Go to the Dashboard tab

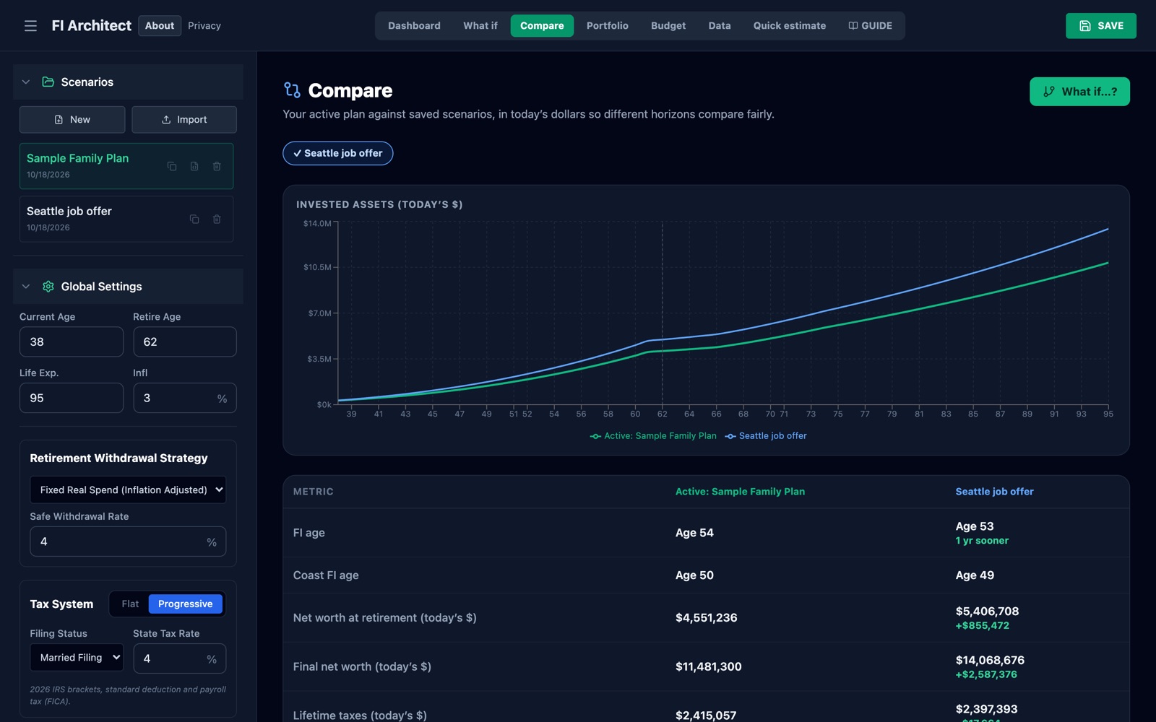[414, 26]
